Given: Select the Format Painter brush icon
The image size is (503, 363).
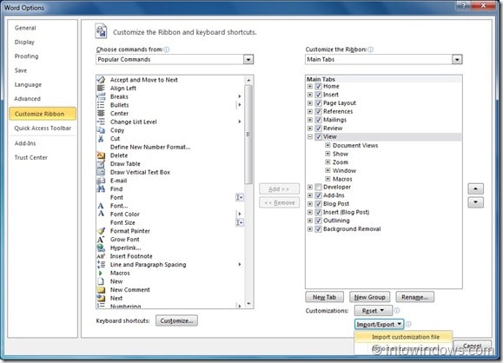Looking at the screenshot, I should pyautogui.click(x=101, y=230).
